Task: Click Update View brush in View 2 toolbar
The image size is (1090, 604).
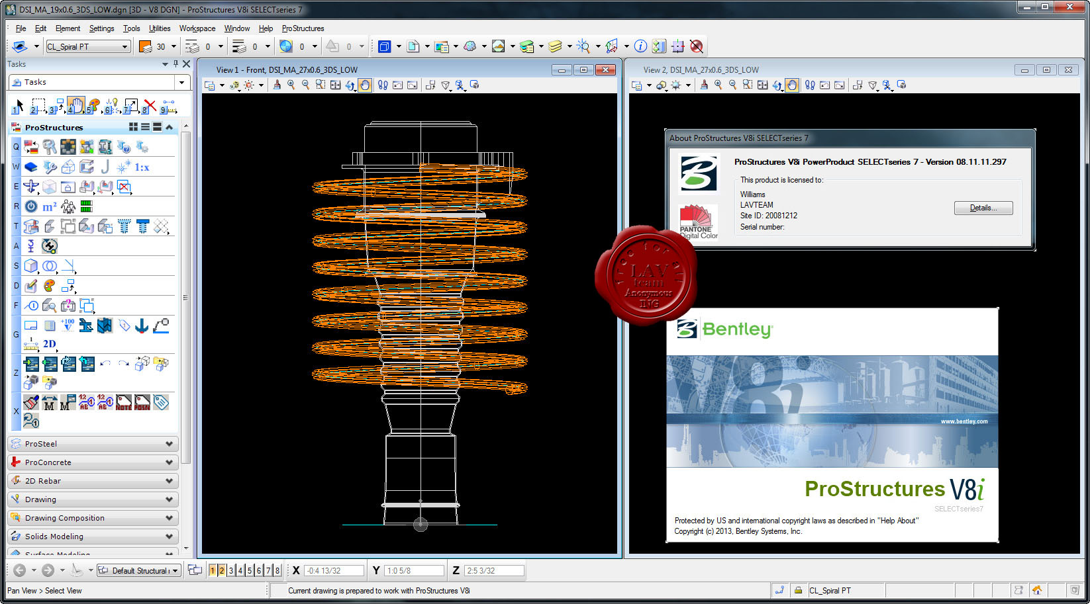Action: coord(704,85)
